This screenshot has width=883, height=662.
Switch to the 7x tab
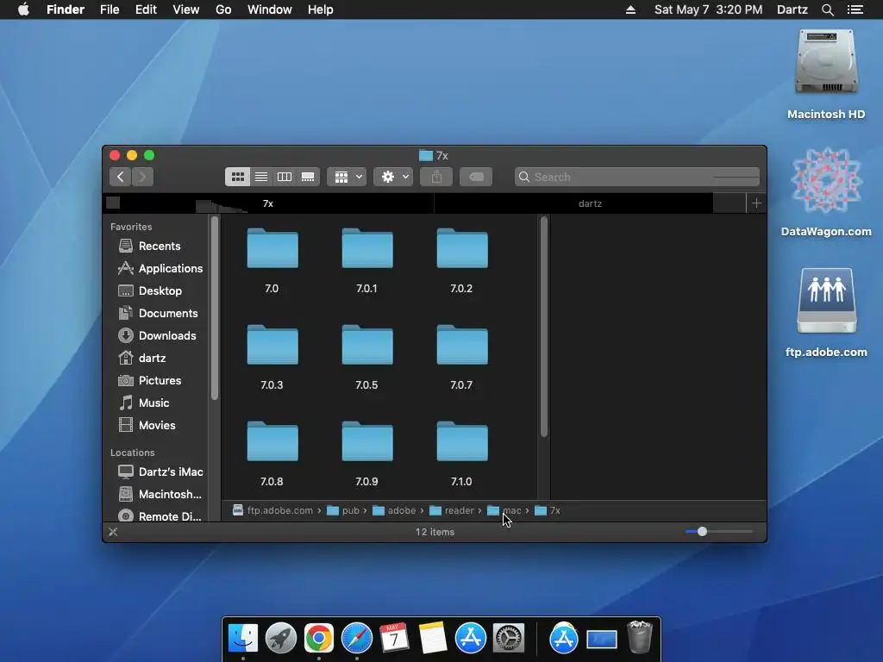(x=268, y=203)
